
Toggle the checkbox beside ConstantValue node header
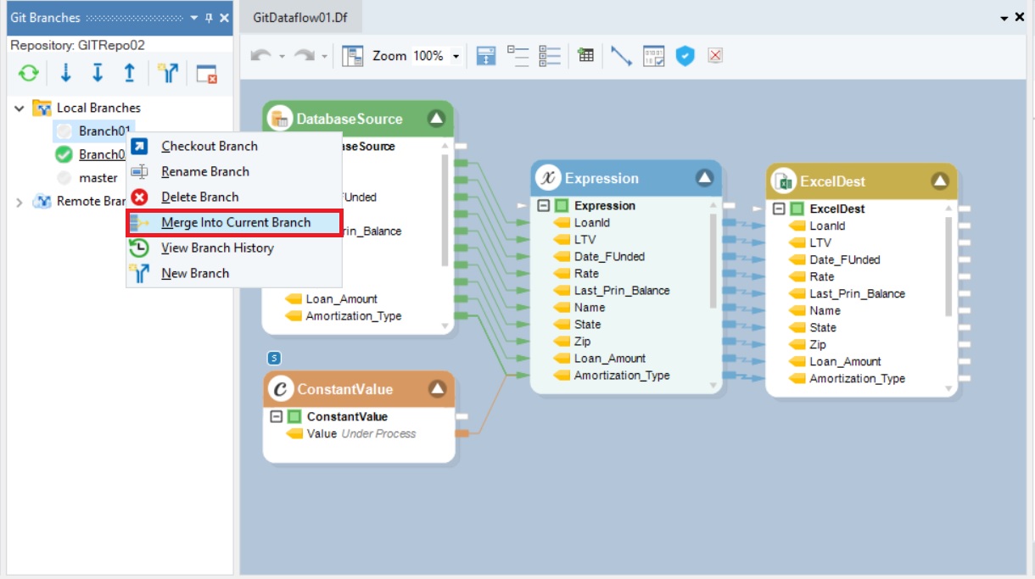click(294, 417)
